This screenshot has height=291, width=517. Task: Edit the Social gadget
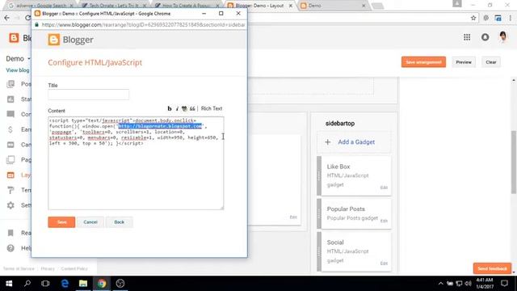click(x=384, y=264)
